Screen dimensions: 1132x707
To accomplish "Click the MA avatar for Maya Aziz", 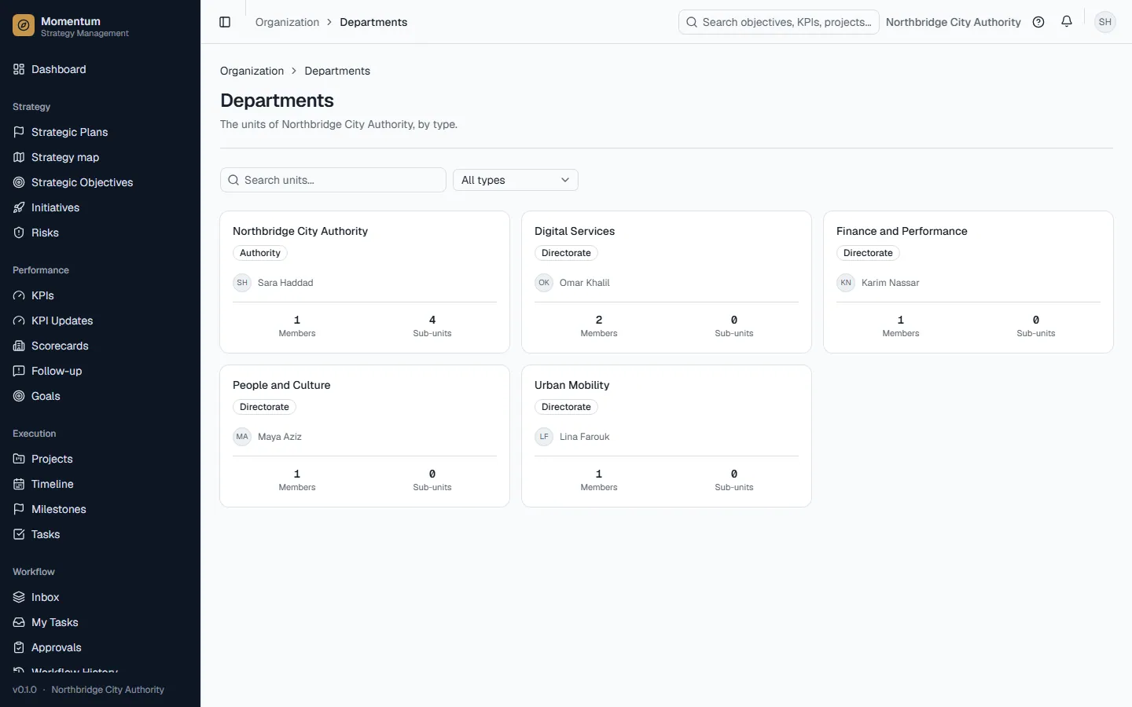I will click(242, 437).
